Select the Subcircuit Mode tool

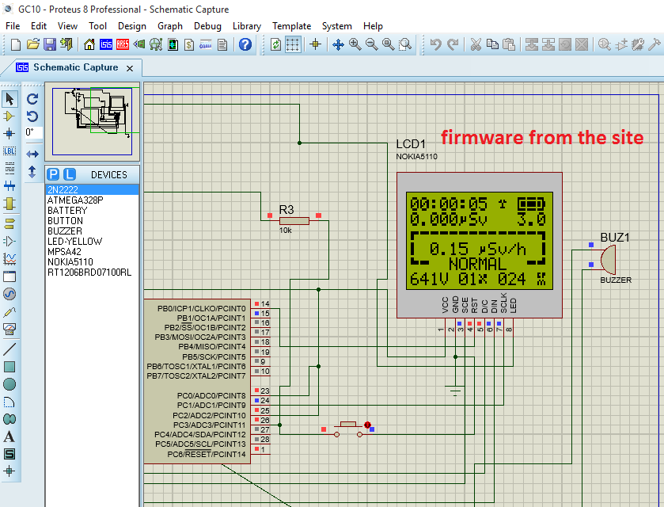tap(9, 204)
